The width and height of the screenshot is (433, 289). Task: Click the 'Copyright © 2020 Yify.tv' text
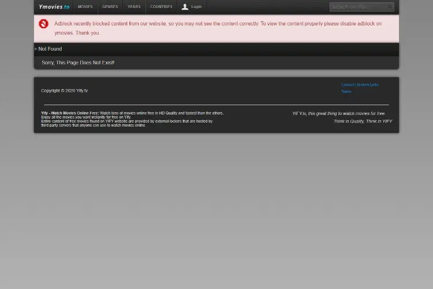pyautogui.click(x=64, y=91)
